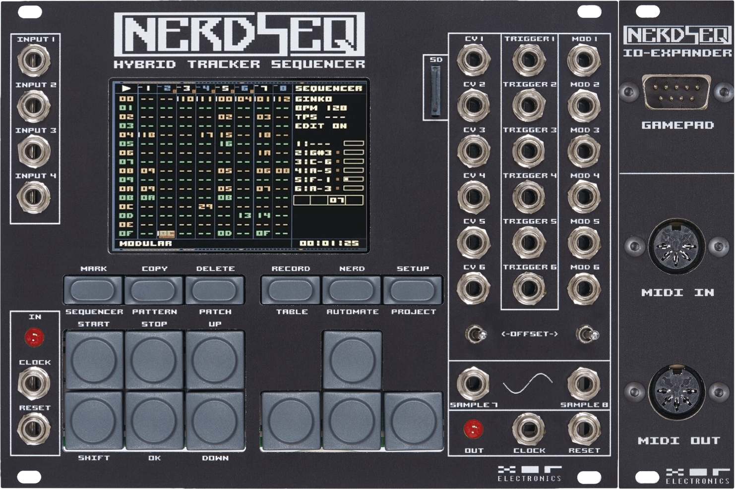735x489 pixels.
Task: Tap the bottom-left button of the arrow cluster
Action: pos(291,421)
